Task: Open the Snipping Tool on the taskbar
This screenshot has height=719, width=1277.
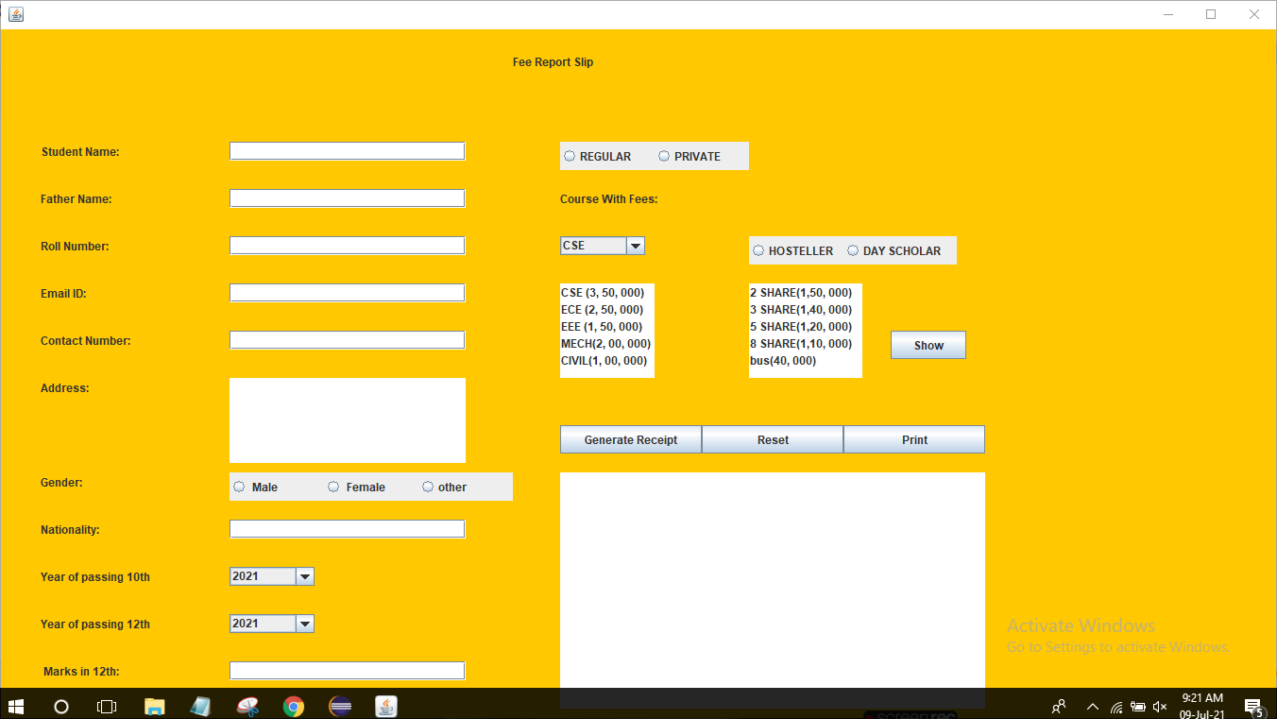Action: [x=247, y=706]
